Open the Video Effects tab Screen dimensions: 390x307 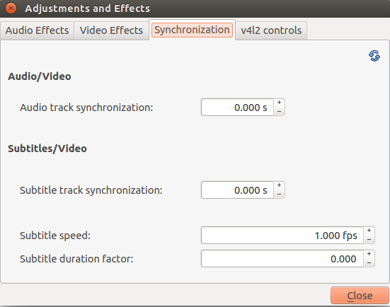(x=111, y=30)
